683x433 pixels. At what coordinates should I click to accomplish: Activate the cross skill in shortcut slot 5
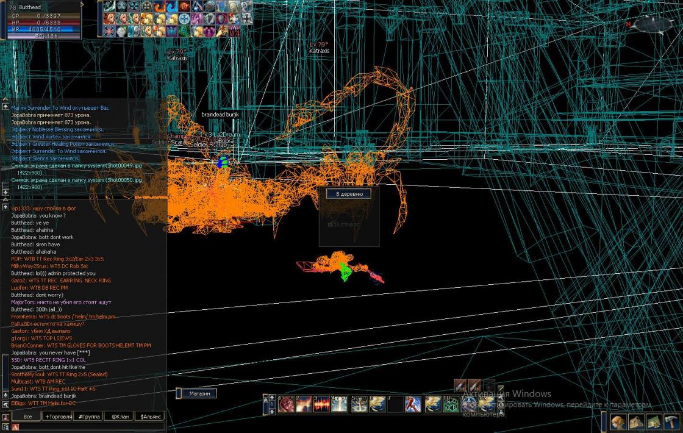click(360, 404)
